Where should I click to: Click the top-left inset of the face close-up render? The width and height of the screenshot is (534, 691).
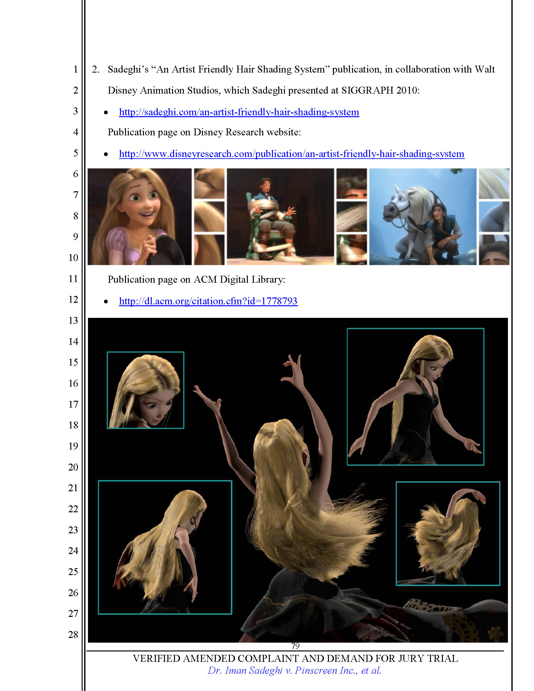pyautogui.click(x=145, y=390)
